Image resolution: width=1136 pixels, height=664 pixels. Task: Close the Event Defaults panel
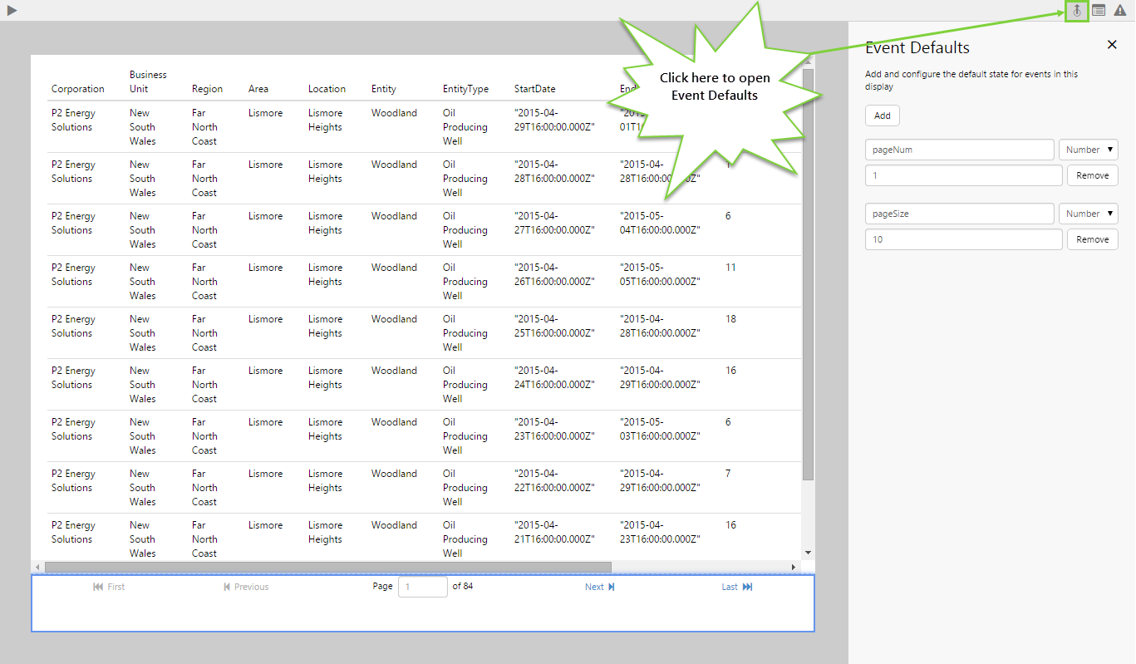pyautogui.click(x=1112, y=45)
